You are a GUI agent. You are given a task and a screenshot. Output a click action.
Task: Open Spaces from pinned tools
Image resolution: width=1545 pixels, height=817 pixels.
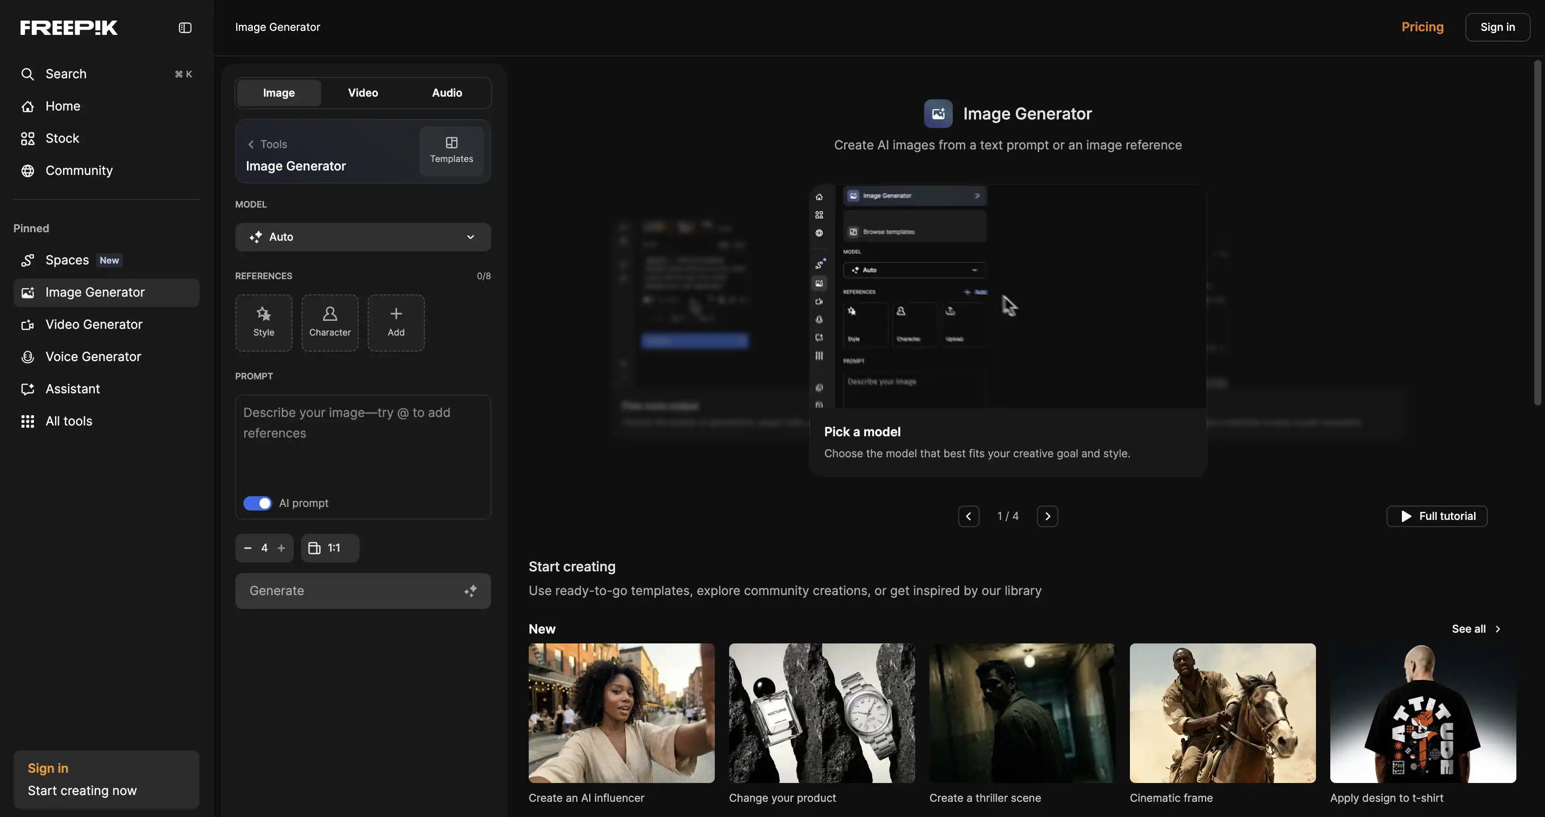point(67,260)
